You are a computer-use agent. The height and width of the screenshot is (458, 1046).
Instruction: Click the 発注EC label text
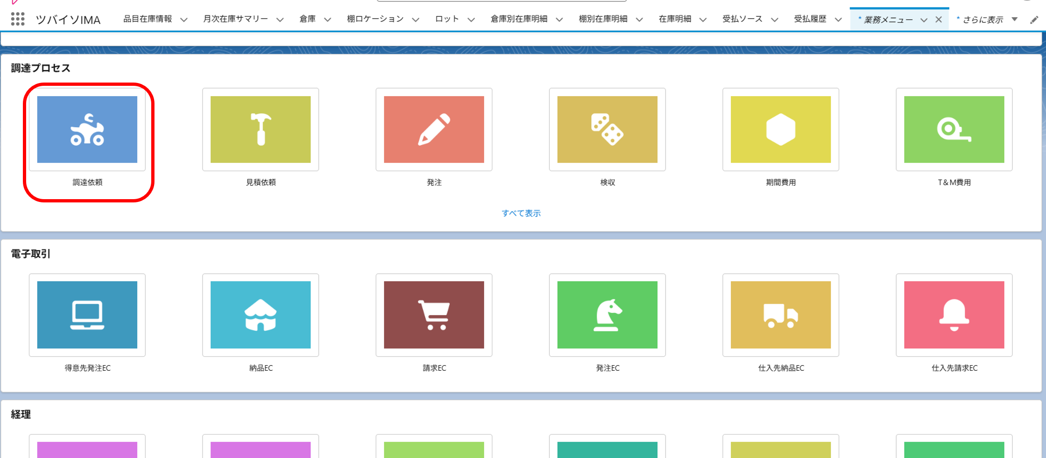pos(608,368)
